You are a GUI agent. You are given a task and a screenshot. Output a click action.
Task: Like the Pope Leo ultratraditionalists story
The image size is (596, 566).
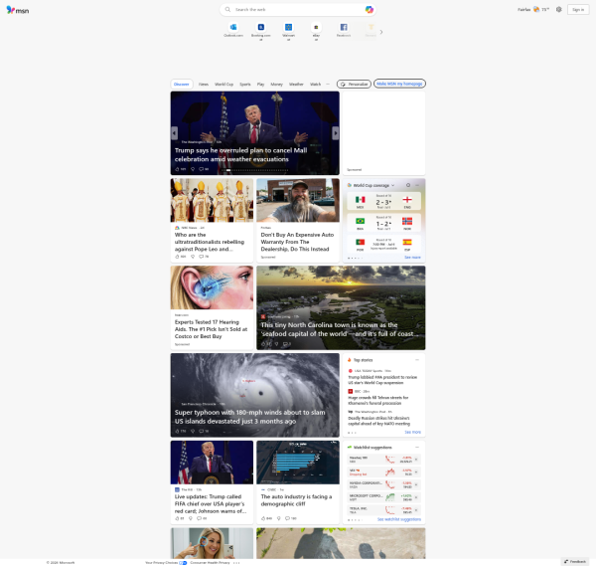click(180, 257)
